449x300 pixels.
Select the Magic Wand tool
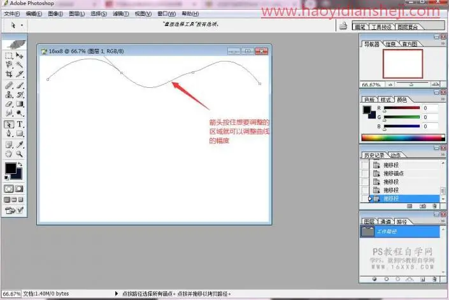(20, 65)
